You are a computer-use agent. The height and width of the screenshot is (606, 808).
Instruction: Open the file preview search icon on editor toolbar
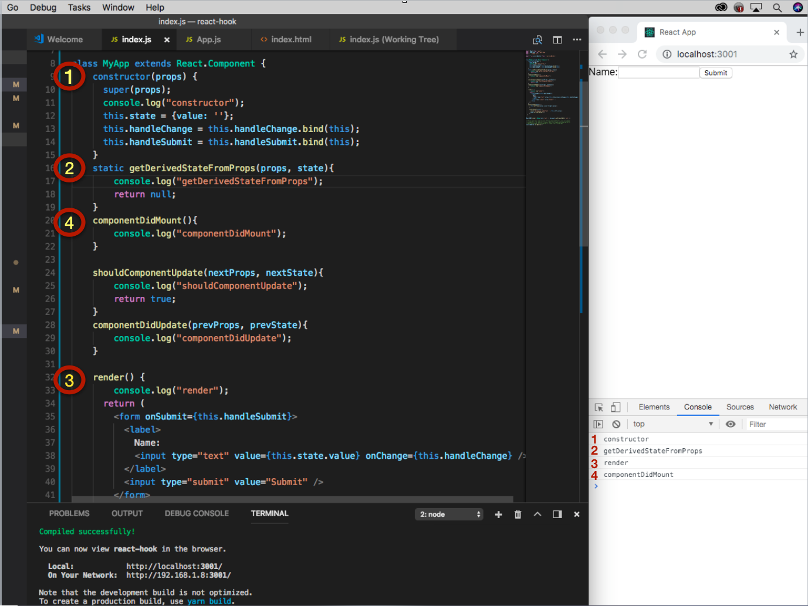[x=537, y=39]
